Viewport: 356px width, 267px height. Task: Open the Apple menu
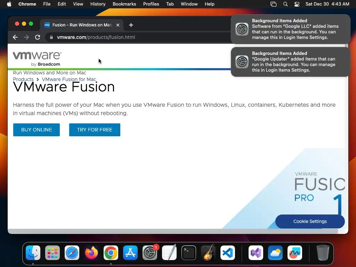point(9,4)
